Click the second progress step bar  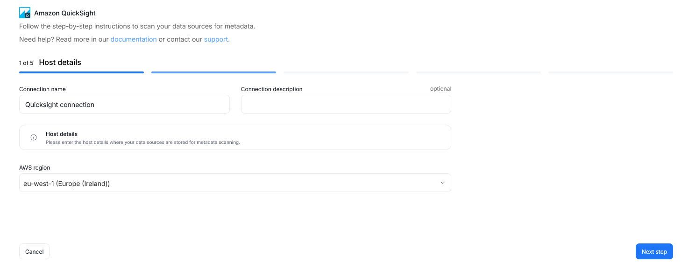(213, 72)
